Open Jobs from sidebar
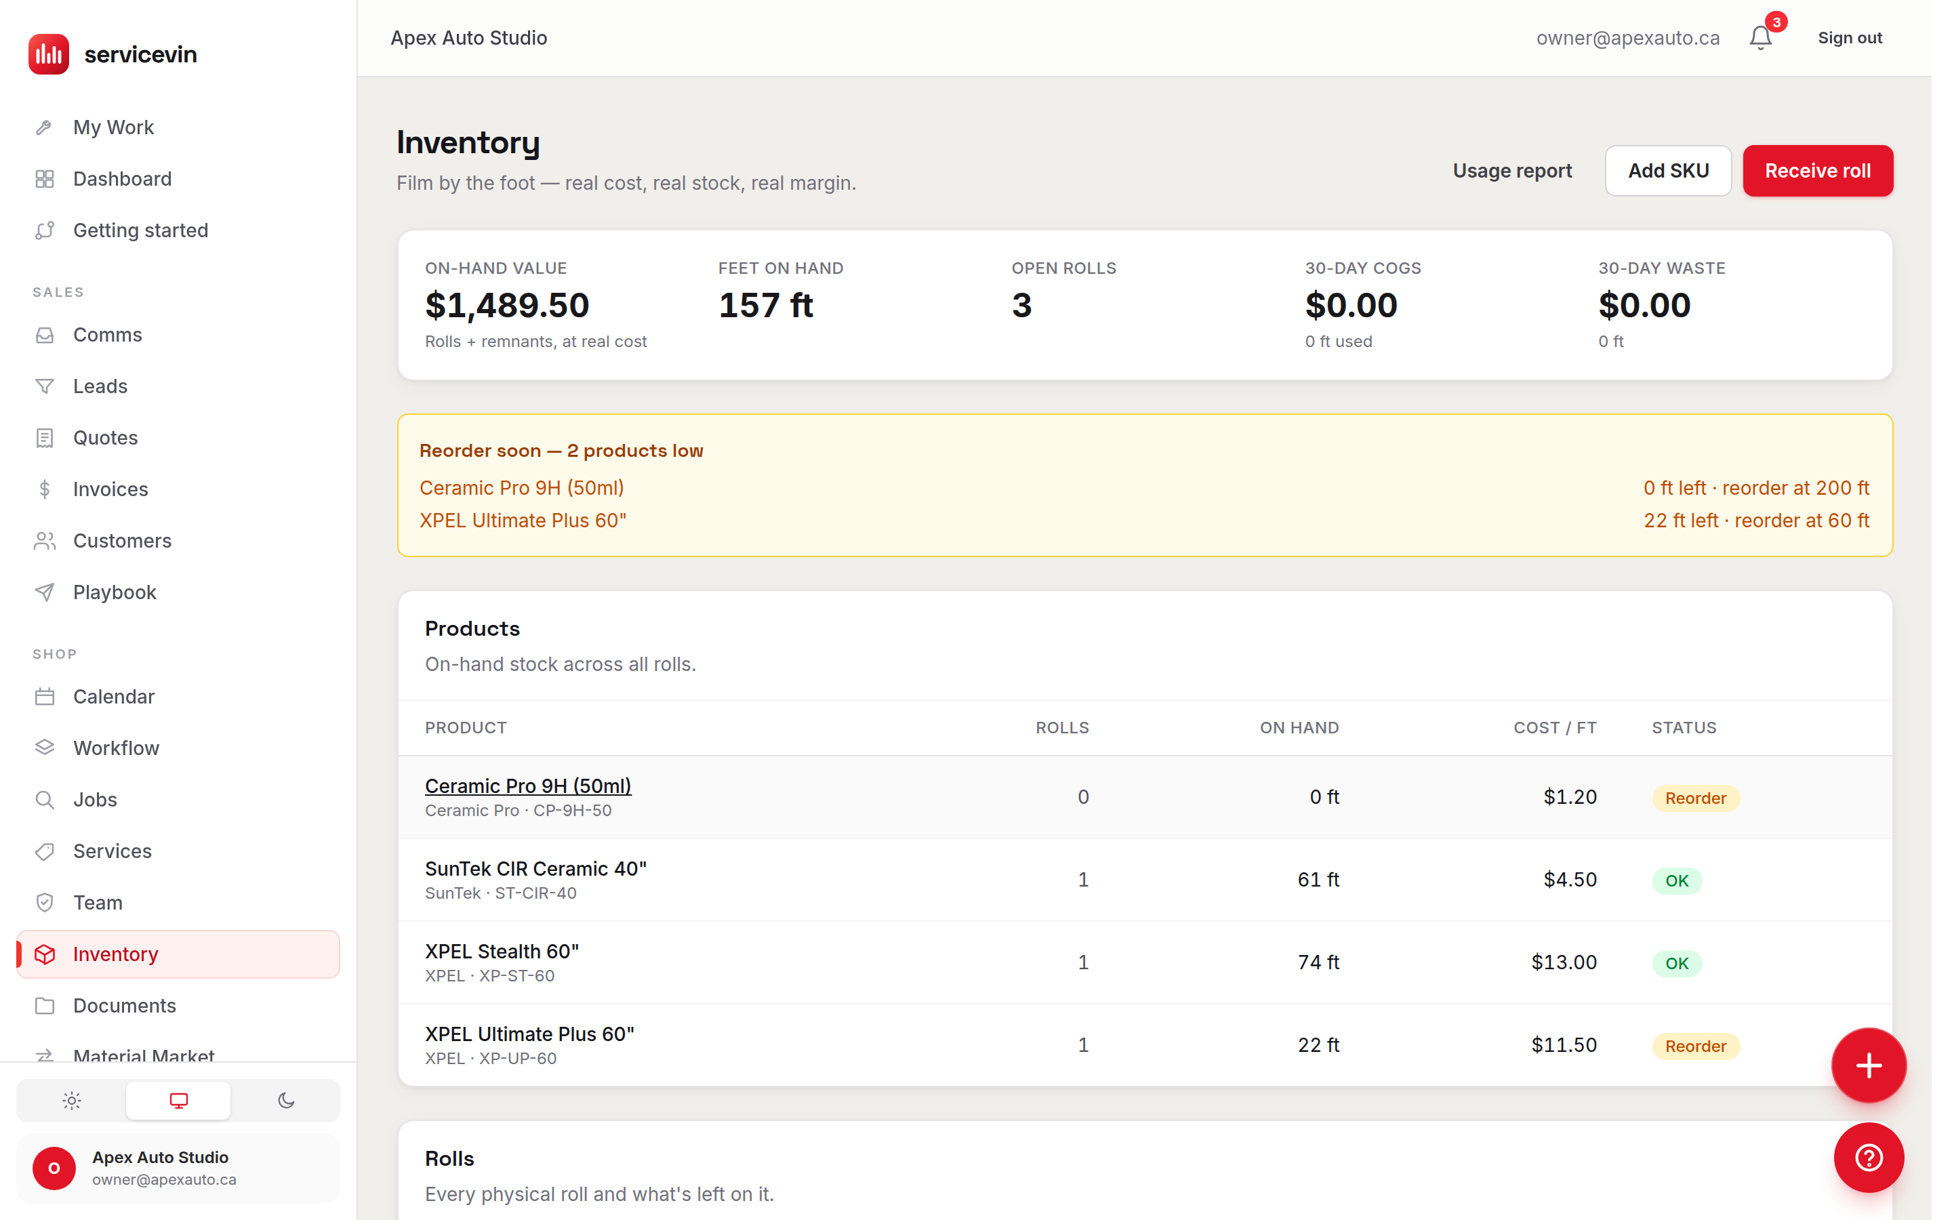Image resolution: width=1952 pixels, height=1220 pixels. coord(178,800)
